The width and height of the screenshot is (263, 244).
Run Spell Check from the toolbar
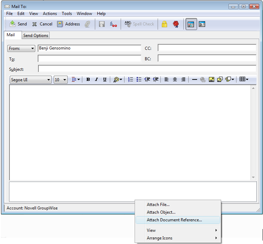pyautogui.click(x=139, y=24)
